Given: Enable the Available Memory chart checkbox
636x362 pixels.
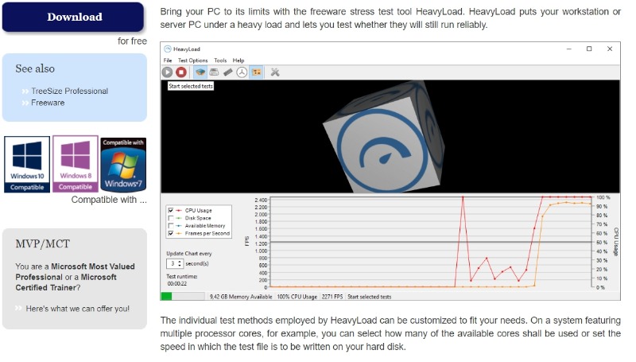Looking at the screenshot, I should coord(171,226).
